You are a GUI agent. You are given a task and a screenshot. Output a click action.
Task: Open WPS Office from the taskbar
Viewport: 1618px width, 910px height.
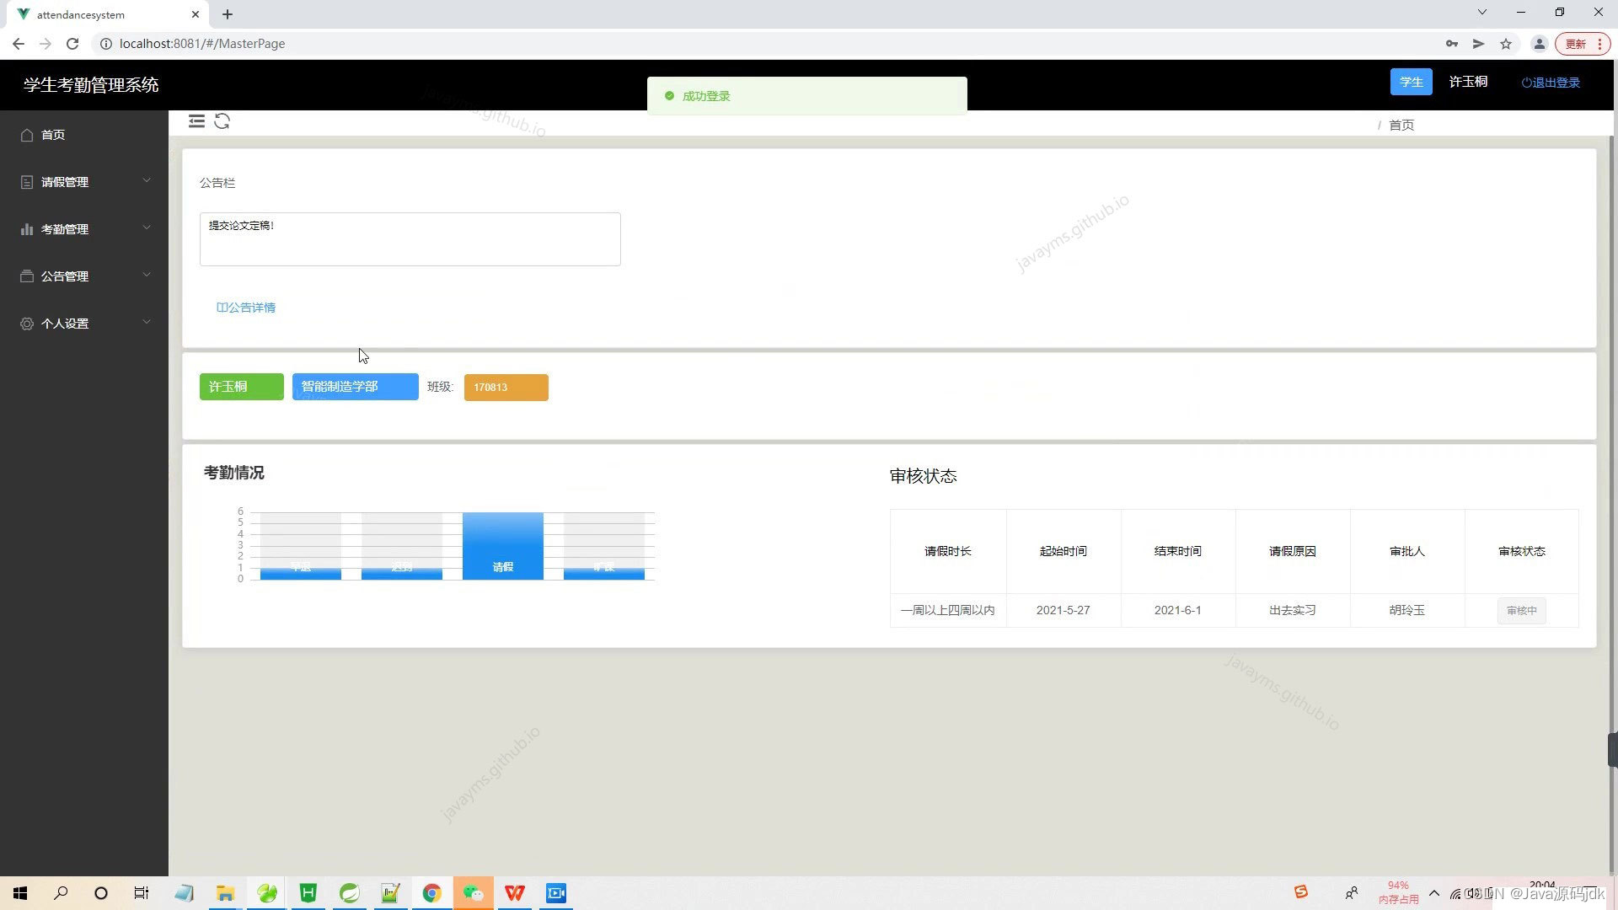514,893
